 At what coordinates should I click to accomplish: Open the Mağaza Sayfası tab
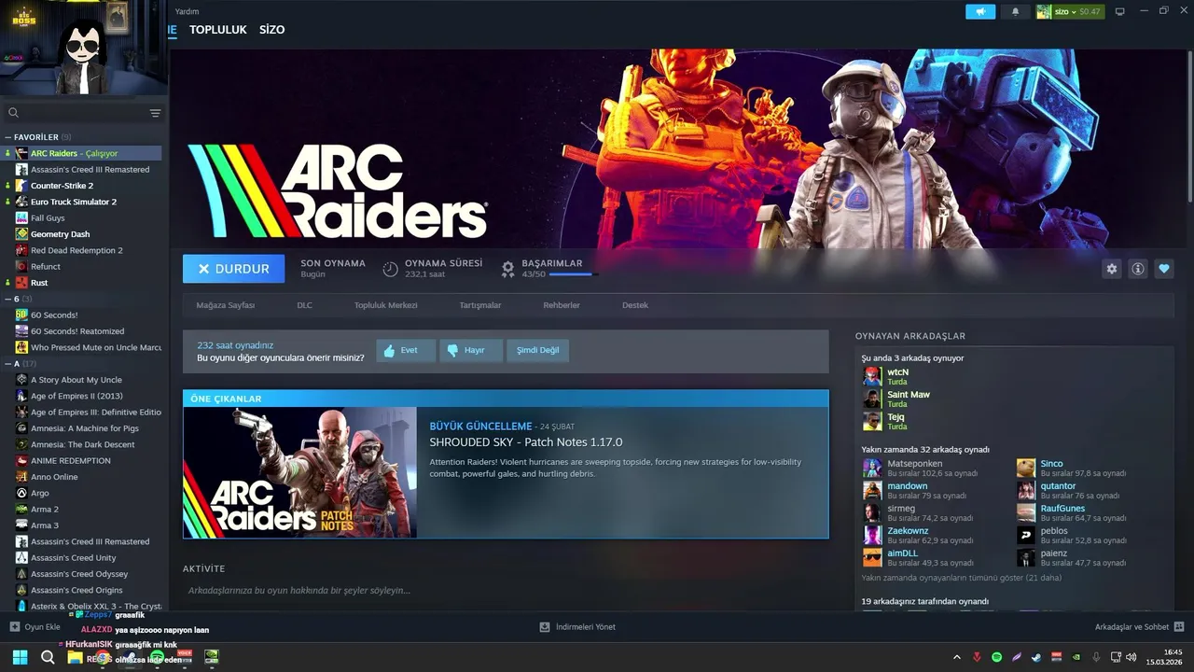[x=225, y=305]
